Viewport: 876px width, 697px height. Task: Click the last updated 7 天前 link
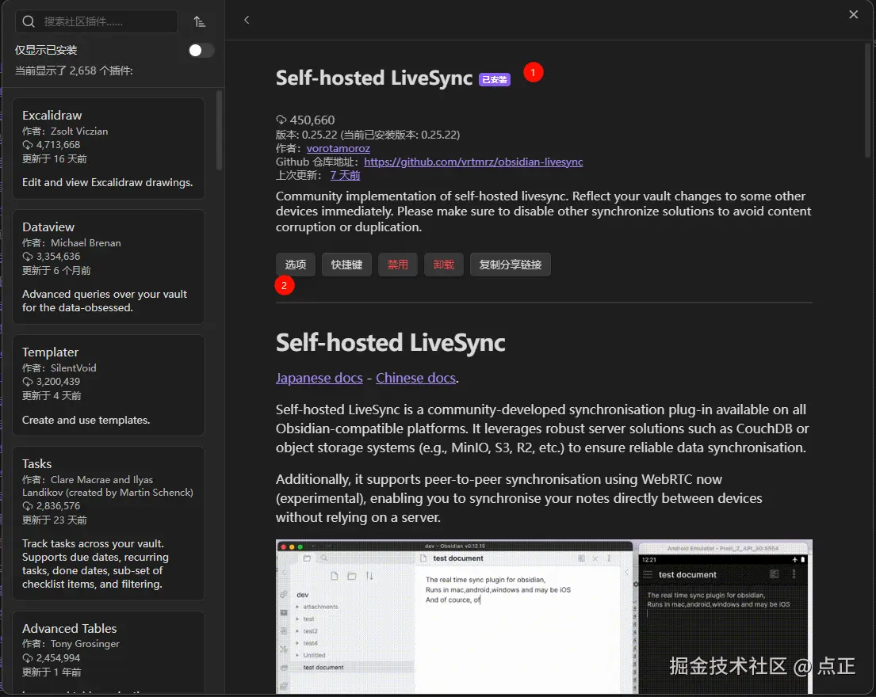(346, 175)
